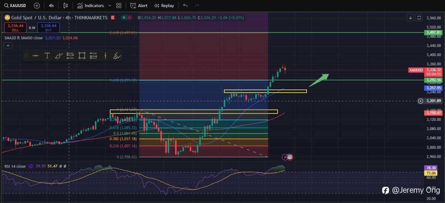Click the 3,336.32 current price label
The image size is (445, 203).
coord(434,70)
